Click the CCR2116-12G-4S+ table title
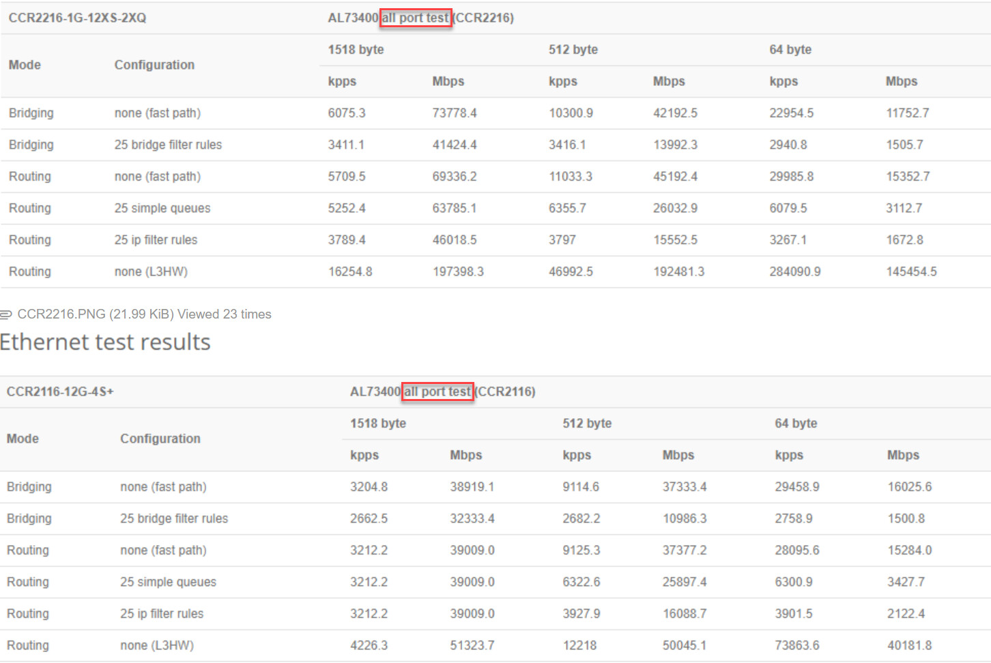This screenshot has width=991, height=663. pos(60,392)
